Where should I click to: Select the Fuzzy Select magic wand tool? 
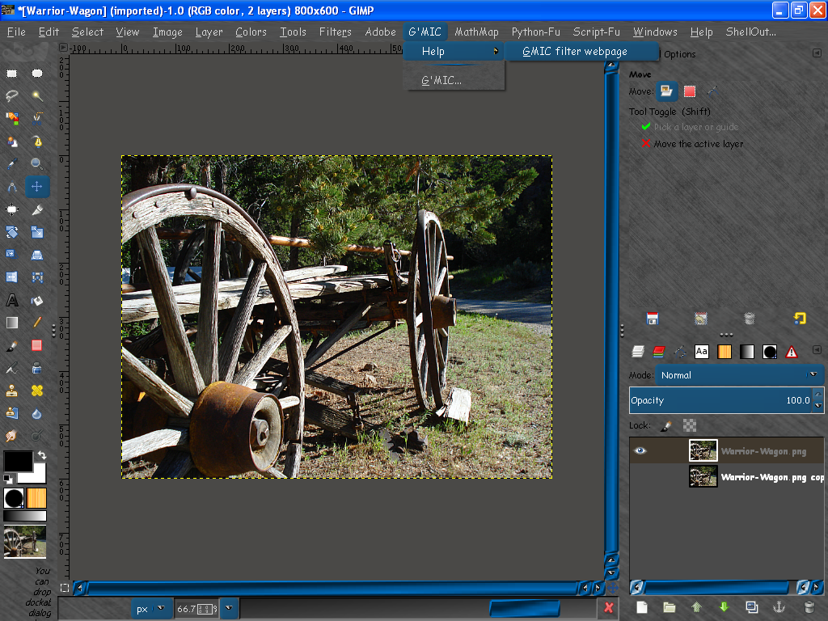click(37, 95)
